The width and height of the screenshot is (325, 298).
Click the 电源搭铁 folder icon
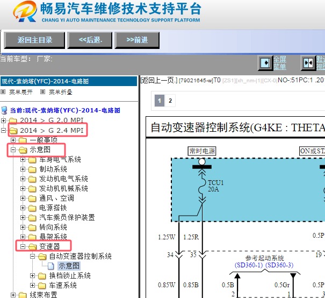click(32, 208)
